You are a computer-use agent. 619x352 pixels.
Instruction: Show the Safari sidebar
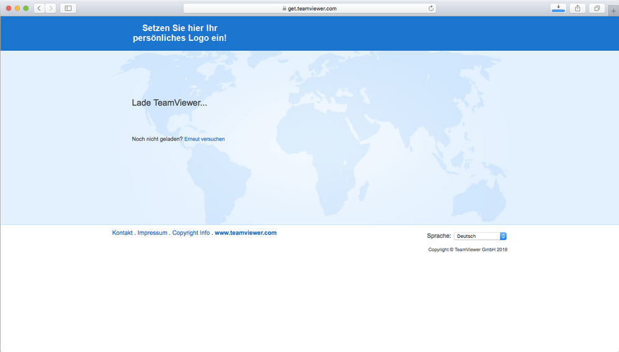click(68, 8)
